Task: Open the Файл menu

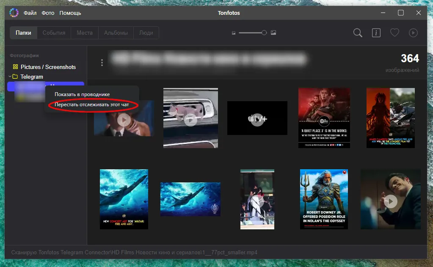Action: tap(30, 13)
